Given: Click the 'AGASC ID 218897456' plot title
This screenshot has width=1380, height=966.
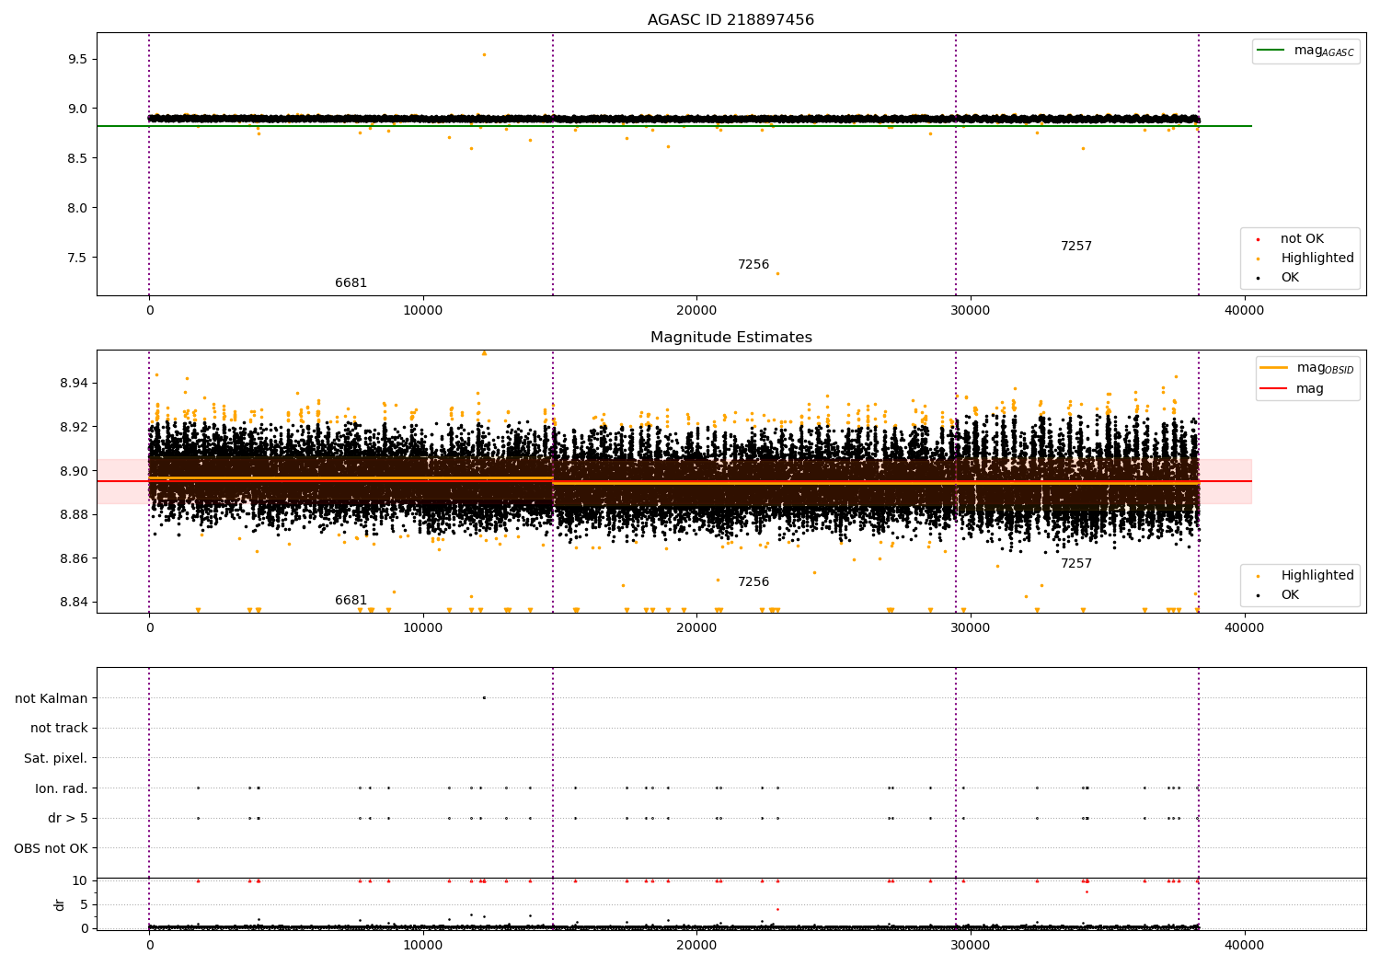Looking at the screenshot, I should pos(730,20).
